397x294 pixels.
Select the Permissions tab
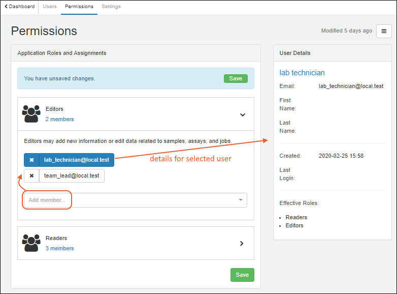click(x=79, y=7)
